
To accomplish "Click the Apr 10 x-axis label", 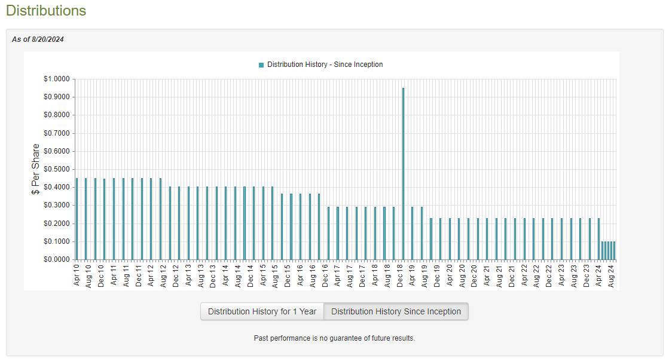I will (x=77, y=275).
